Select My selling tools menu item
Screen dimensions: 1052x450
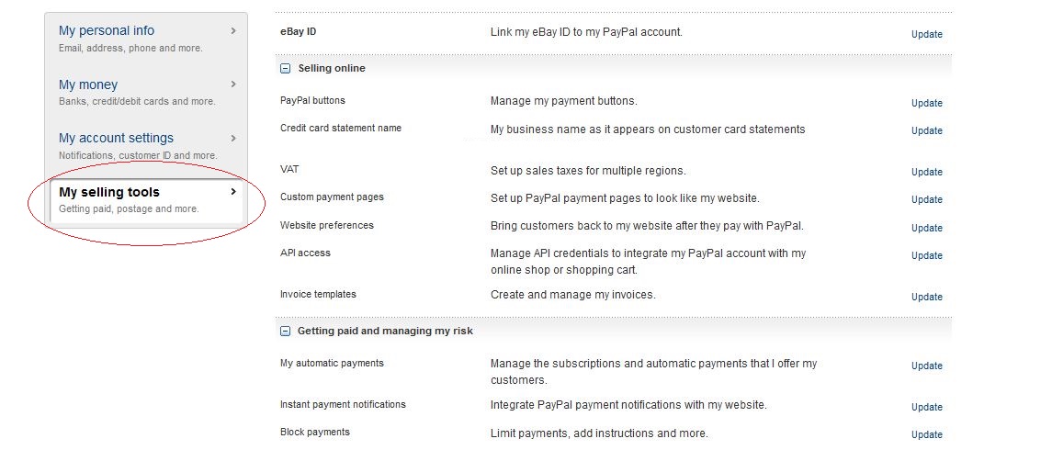(x=146, y=200)
